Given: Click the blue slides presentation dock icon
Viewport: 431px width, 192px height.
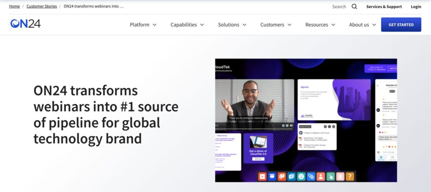Looking at the screenshot, I should point(272,177).
